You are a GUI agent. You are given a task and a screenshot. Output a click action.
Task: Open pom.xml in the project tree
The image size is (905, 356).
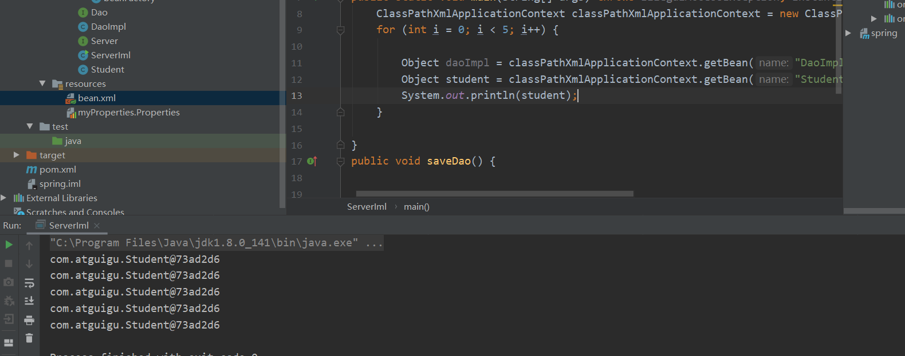click(x=57, y=170)
